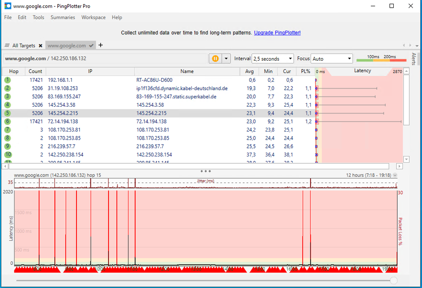
Task: Open the Summaries menu
Action: tap(63, 17)
